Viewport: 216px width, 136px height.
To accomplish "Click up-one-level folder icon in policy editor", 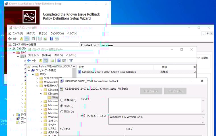I will click(x=40, y=61).
